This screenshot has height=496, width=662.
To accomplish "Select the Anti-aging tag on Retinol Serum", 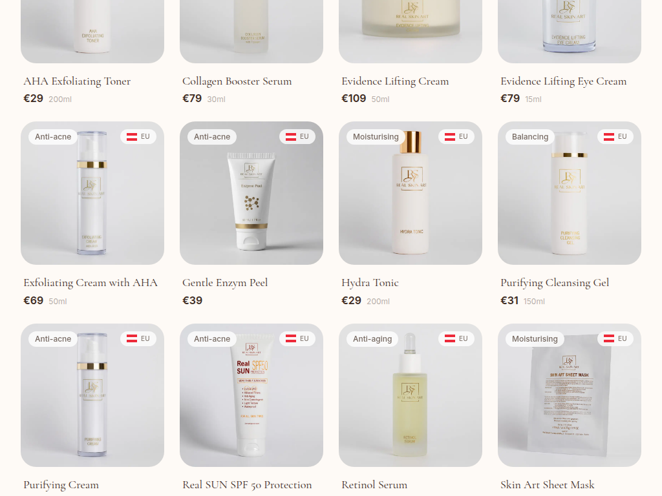I will pos(372,338).
